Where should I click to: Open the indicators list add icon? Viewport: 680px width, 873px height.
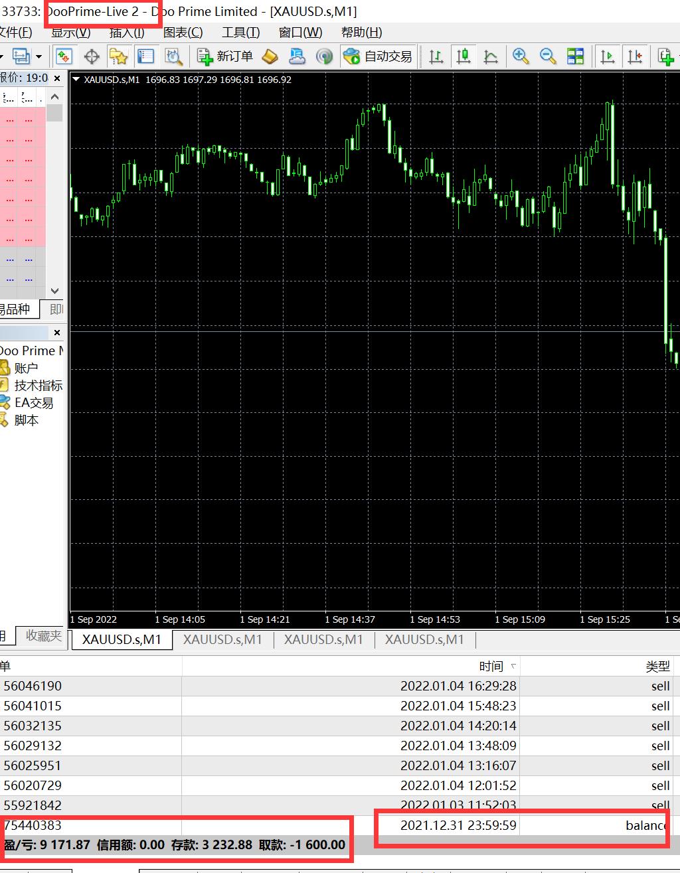tap(665, 56)
